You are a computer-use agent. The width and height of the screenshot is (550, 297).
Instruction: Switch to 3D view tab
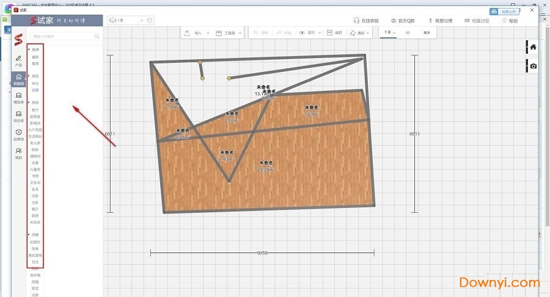point(408,32)
